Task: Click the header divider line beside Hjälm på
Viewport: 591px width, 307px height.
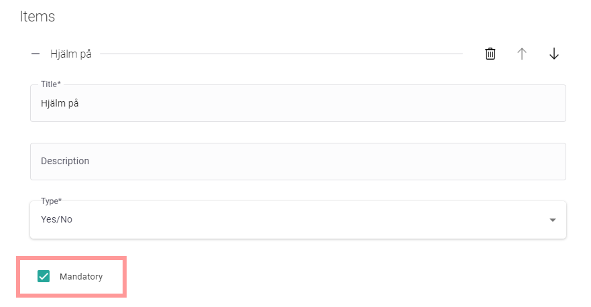Action: coord(281,54)
